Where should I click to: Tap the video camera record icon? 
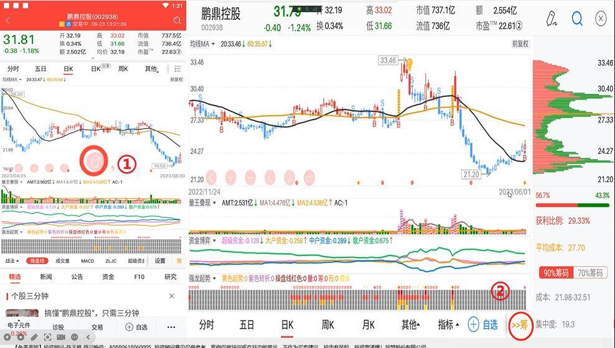[x=61, y=337]
